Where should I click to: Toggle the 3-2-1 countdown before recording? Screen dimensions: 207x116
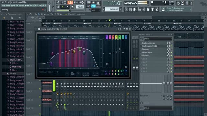70,2
